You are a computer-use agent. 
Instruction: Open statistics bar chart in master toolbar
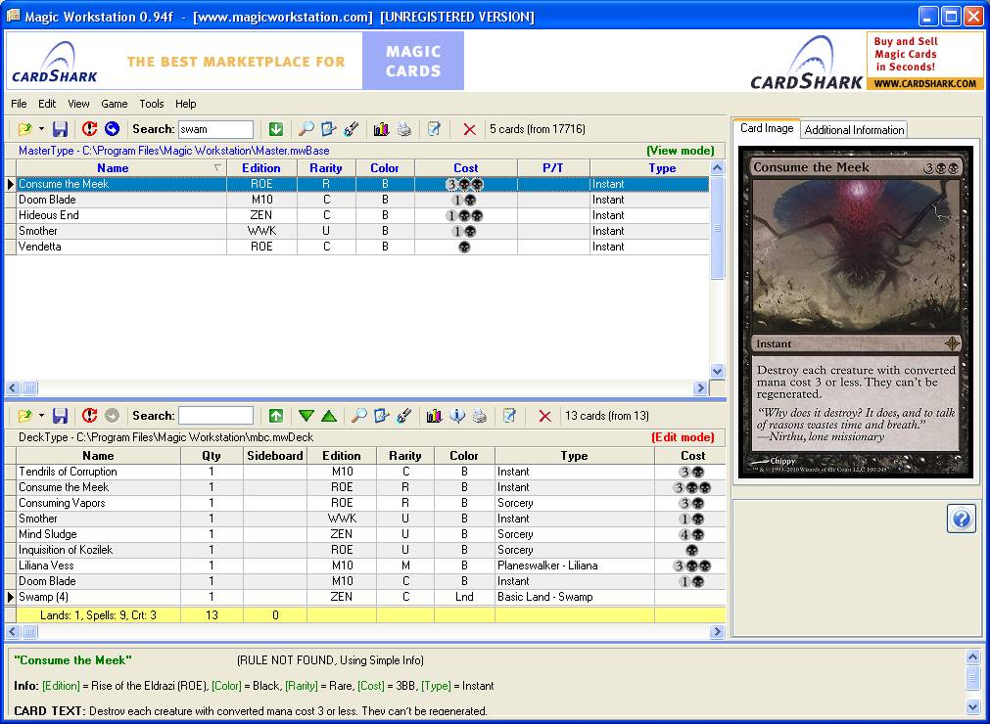(381, 129)
